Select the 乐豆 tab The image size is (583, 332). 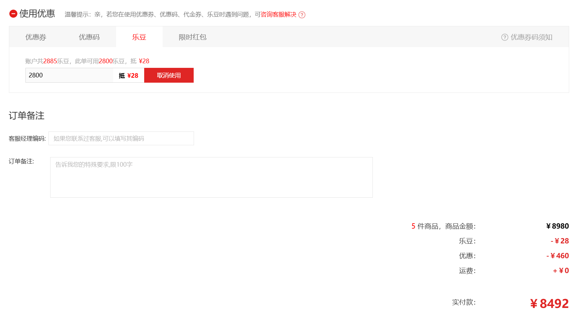pyautogui.click(x=139, y=37)
